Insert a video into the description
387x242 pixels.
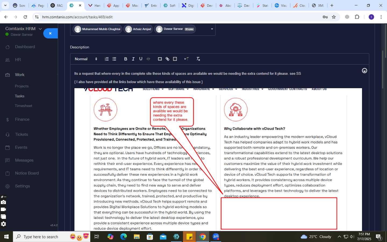175,59
